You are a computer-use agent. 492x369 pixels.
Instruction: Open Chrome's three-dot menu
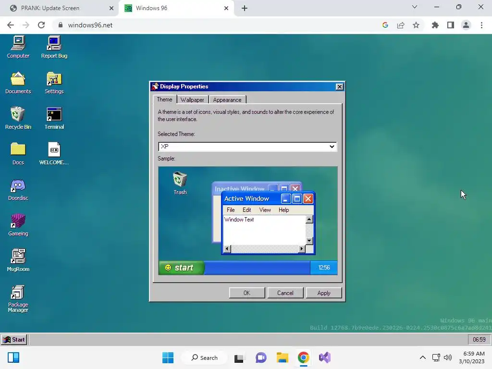tap(481, 25)
